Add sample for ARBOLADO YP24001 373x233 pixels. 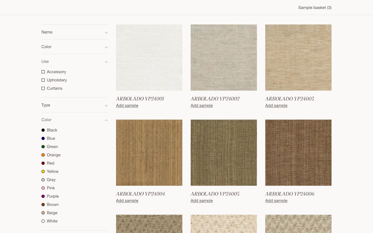[x=127, y=105]
